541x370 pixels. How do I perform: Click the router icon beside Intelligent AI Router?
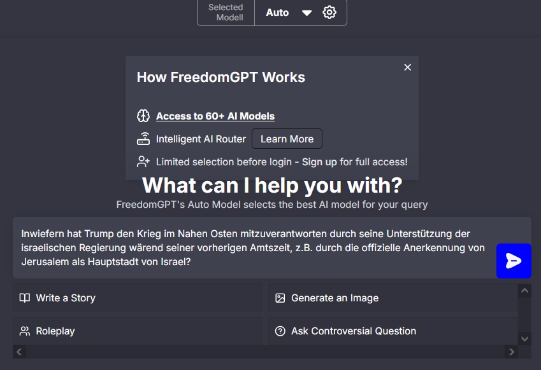(143, 139)
